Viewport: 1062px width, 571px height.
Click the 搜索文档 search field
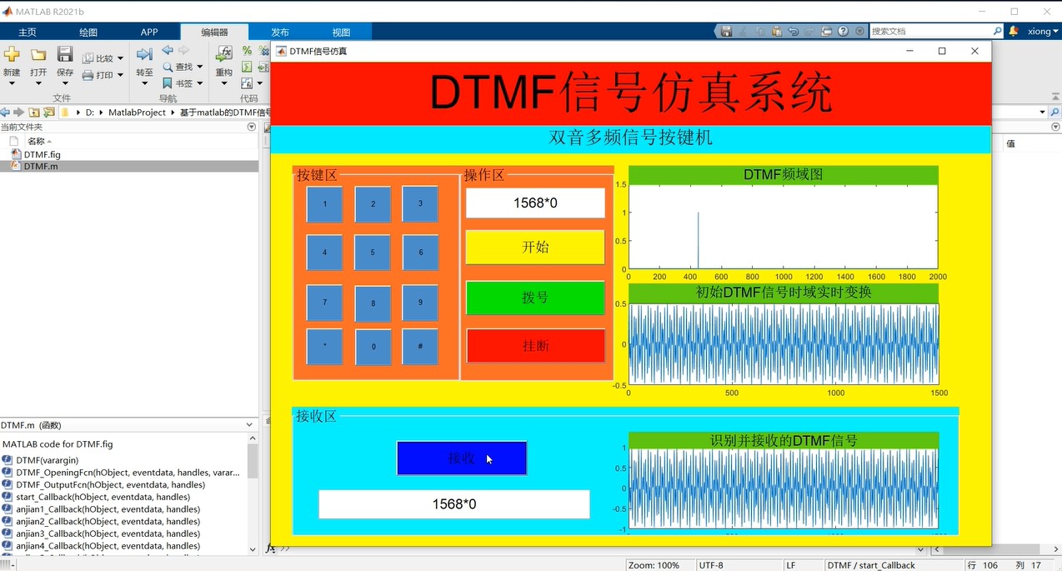[930, 31]
